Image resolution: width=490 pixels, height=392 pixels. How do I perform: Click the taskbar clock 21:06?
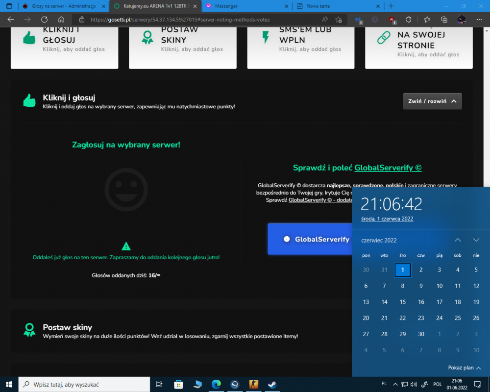click(x=457, y=384)
